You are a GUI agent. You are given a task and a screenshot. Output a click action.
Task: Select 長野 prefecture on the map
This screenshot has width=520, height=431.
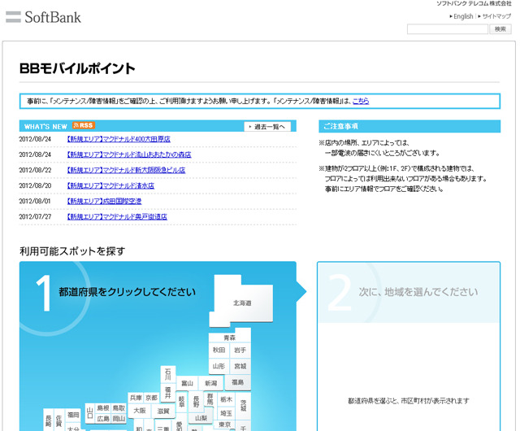pyautogui.click(x=197, y=402)
